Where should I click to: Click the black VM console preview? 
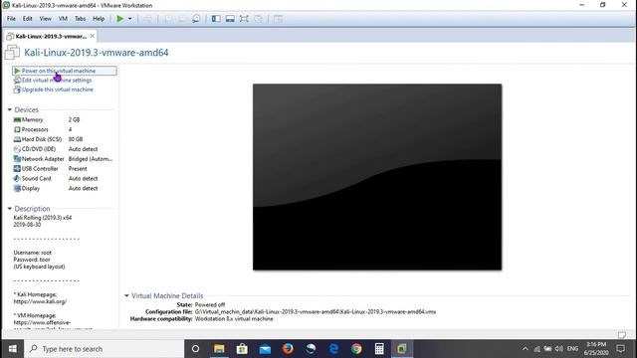(377, 177)
